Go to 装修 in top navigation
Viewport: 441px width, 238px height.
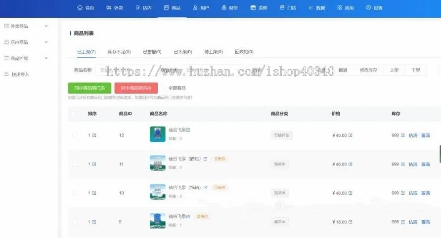(x=259, y=8)
